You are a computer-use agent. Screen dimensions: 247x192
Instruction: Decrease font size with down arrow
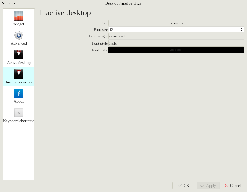coord(242,31)
